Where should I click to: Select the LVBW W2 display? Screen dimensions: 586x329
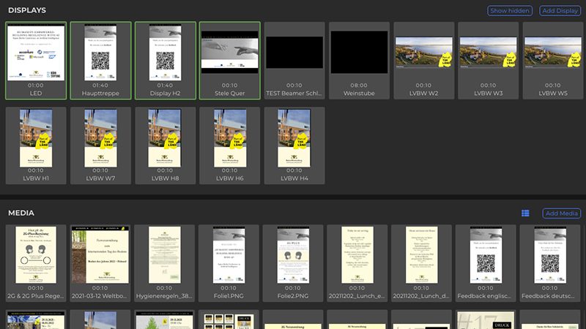(423, 58)
